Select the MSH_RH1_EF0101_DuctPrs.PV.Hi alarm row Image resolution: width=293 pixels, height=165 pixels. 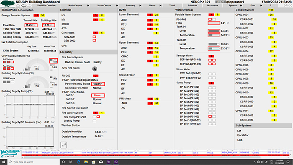pyautogui.click(x=155, y=153)
